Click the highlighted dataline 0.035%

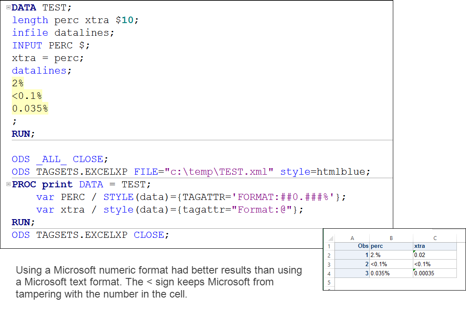30,108
